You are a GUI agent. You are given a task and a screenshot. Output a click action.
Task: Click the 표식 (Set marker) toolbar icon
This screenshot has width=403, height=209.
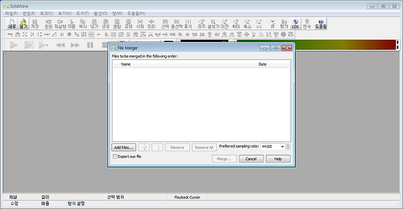click(x=188, y=24)
